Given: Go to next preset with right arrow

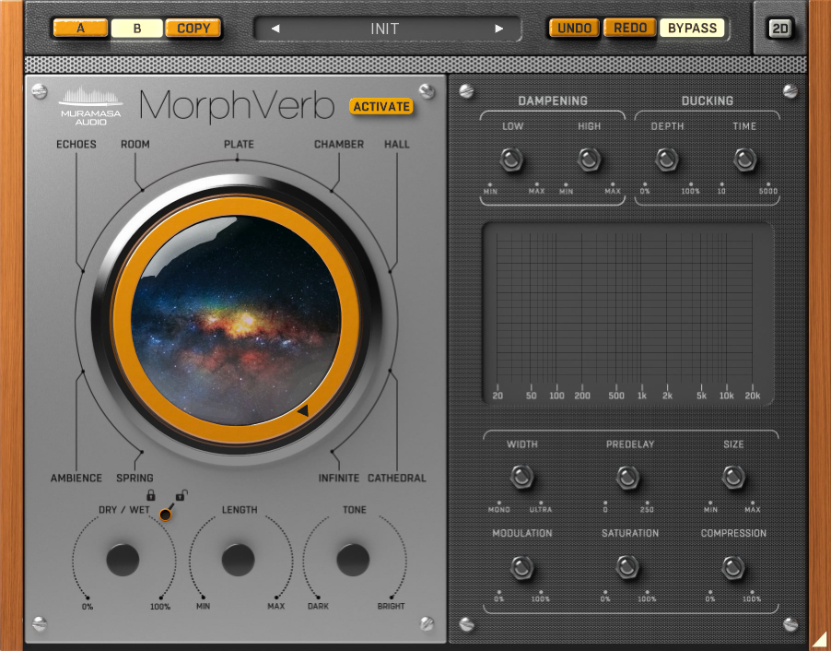Looking at the screenshot, I should [498, 29].
